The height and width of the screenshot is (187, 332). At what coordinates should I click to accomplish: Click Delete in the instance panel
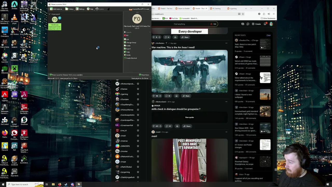tap(127, 55)
